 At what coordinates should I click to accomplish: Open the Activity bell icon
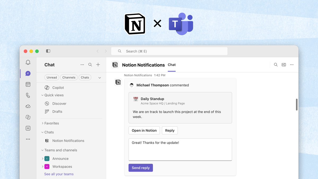28,62
